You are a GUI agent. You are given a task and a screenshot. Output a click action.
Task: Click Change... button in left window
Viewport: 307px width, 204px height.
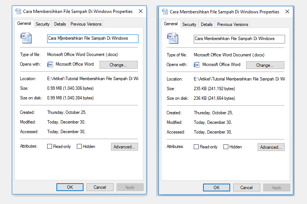pyautogui.click(x=118, y=65)
